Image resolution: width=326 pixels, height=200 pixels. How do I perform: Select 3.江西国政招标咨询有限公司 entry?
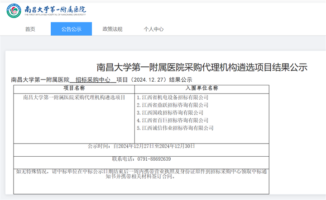tap(170, 113)
